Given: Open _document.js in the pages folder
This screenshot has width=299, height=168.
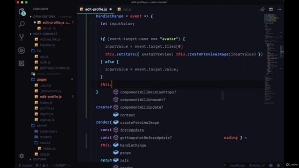Looking at the screenshot, I should pos(51,91).
